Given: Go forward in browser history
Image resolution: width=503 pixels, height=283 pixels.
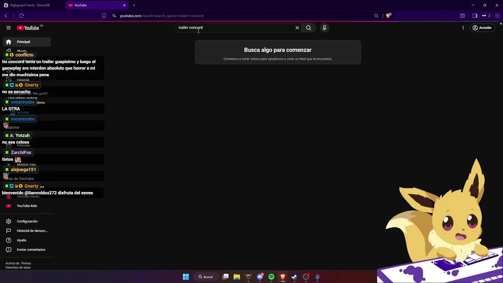Looking at the screenshot, I should pyautogui.click(x=13, y=16).
